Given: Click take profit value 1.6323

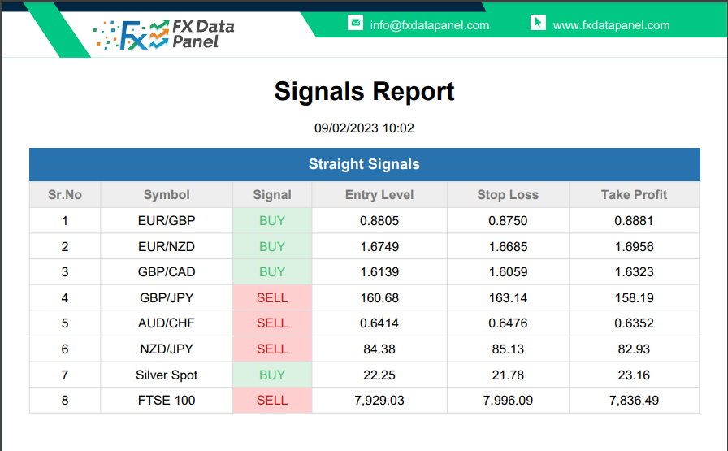Looking at the screenshot, I should (x=635, y=271).
